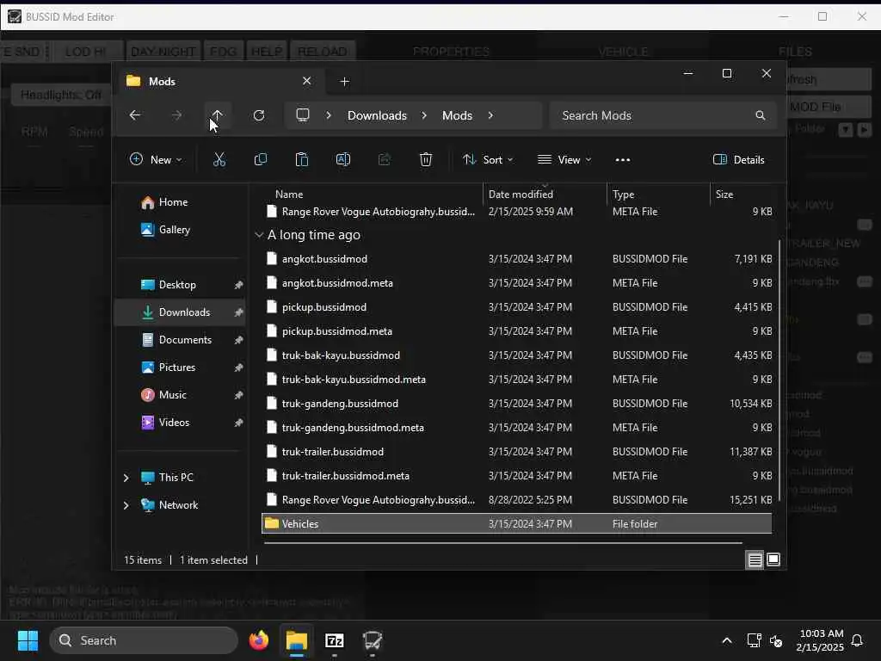Select the pickup.bussidmod file

[517, 307]
